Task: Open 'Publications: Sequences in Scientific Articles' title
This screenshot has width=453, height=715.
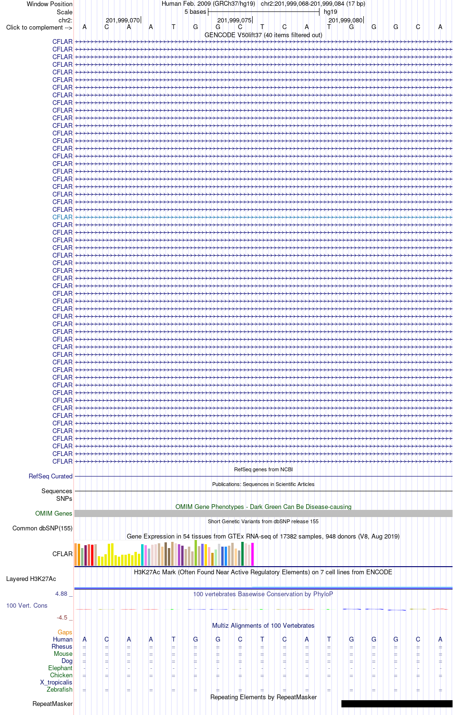Action: click(x=263, y=484)
